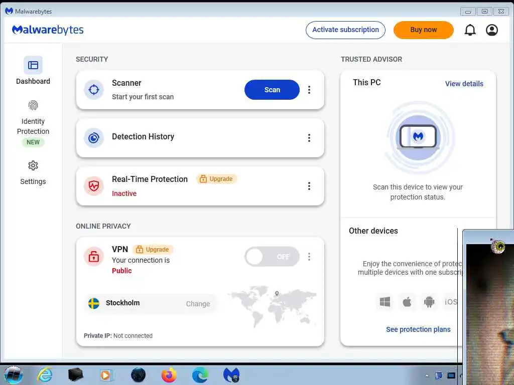Open VPN three-dot options menu
Image resolution: width=514 pixels, height=385 pixels.
click(x=309, y=256)
